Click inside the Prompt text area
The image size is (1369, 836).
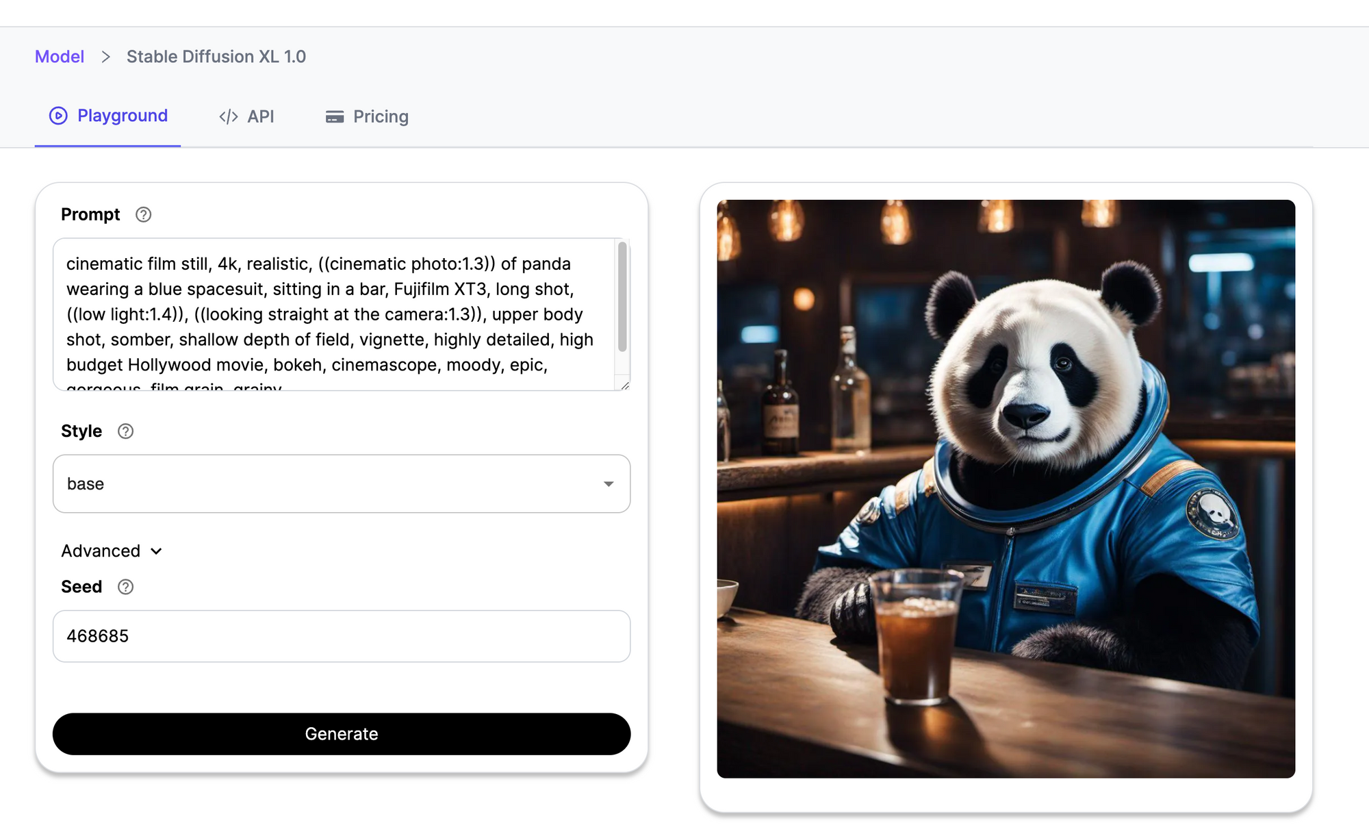pos(329,314)
